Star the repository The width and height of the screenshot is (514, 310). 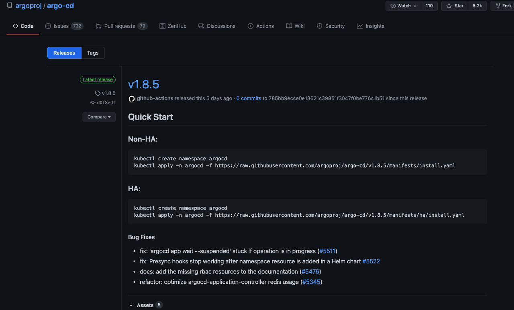point(455,6)
